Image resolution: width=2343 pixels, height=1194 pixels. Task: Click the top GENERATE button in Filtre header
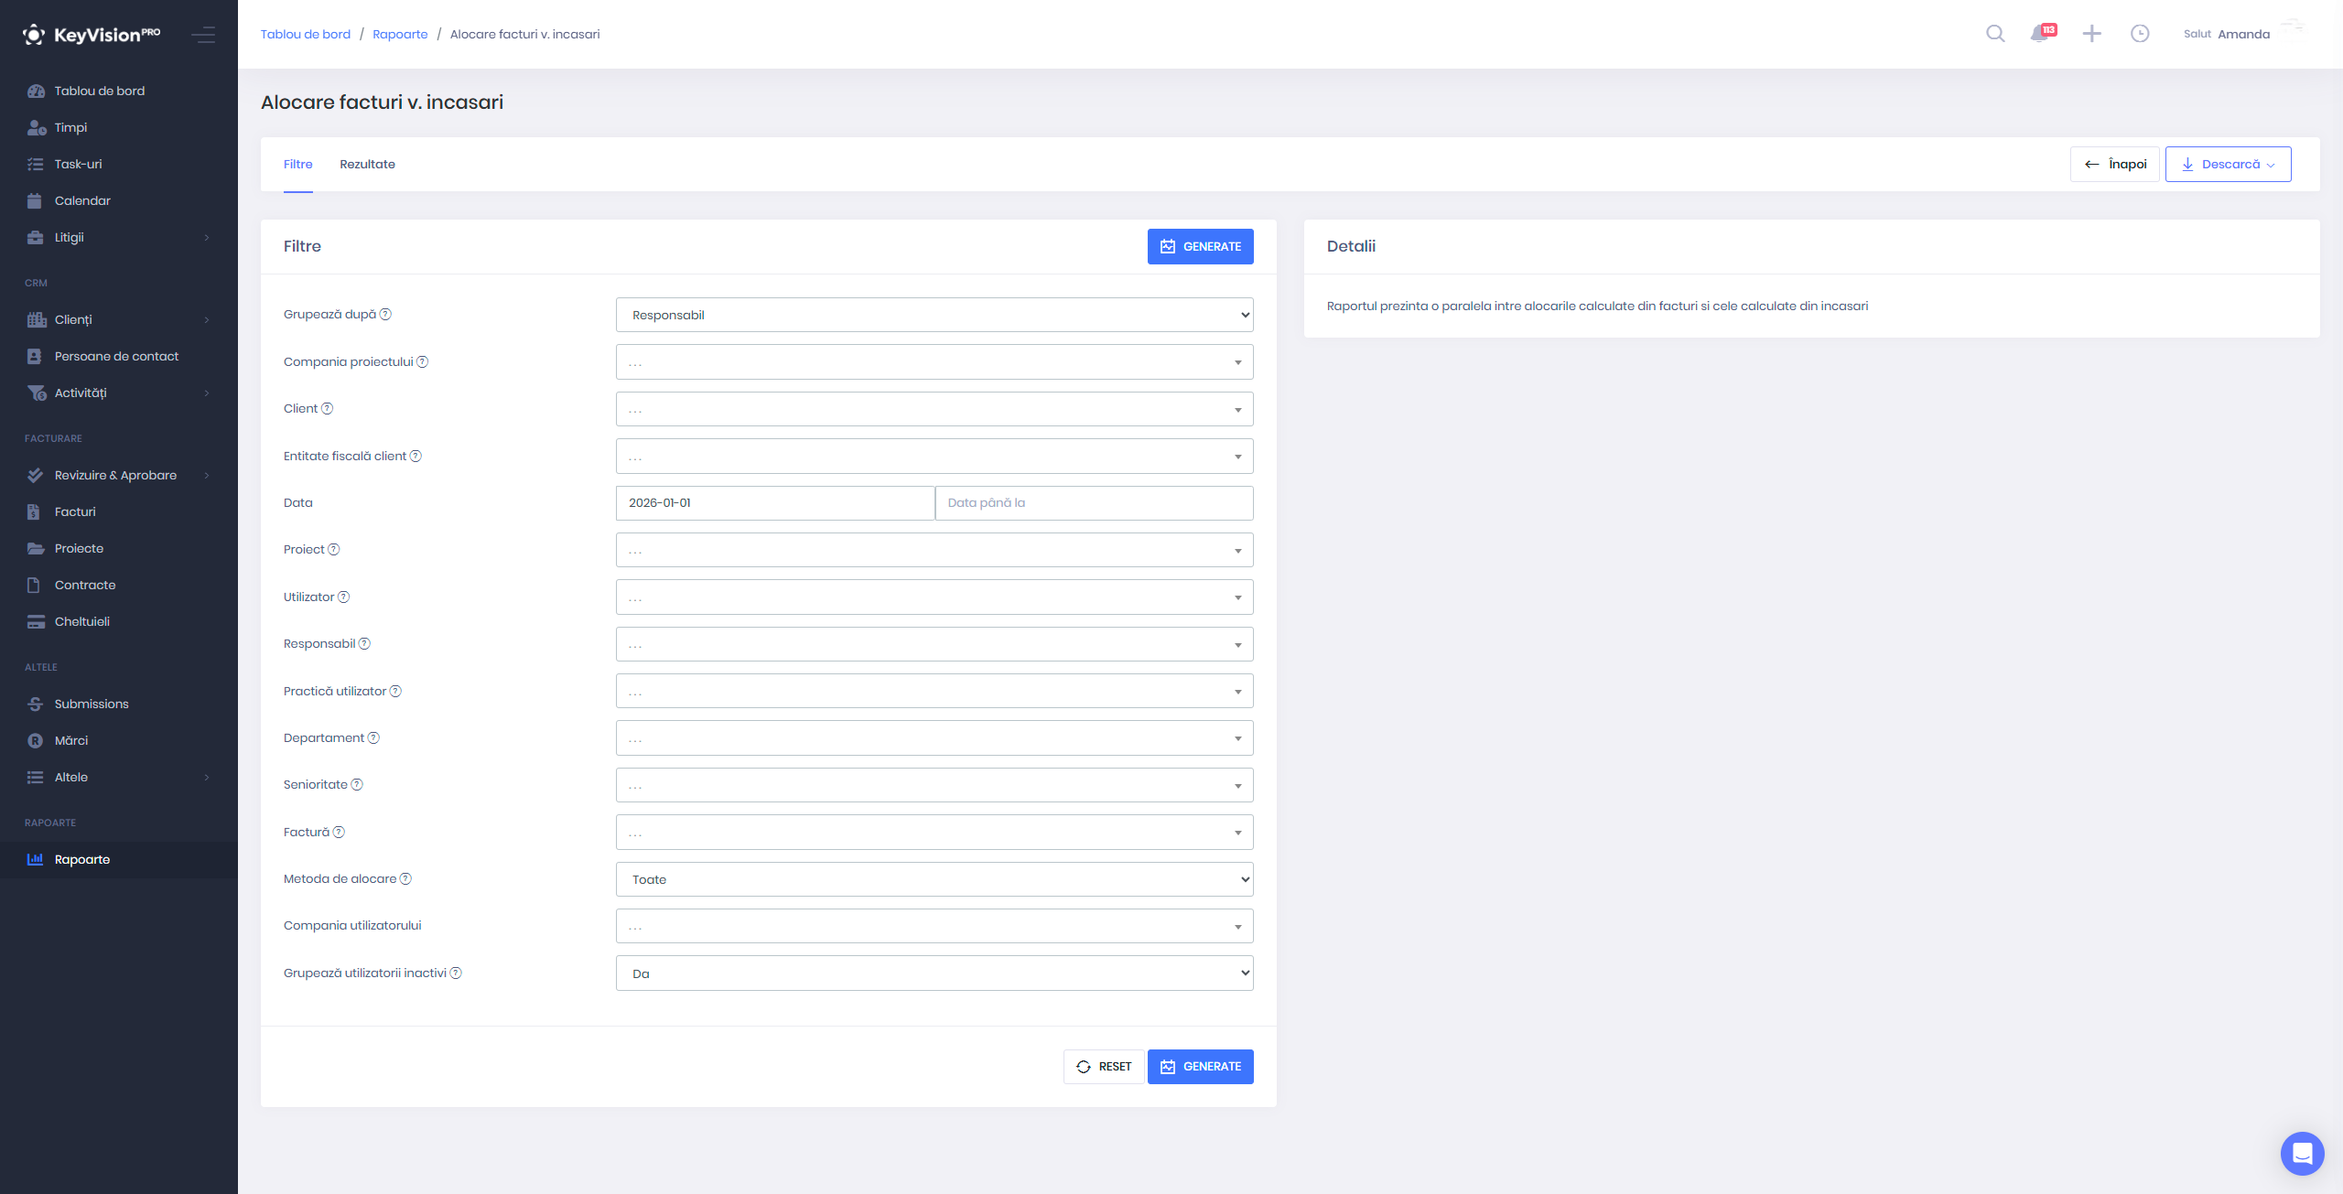(1200, 246)
